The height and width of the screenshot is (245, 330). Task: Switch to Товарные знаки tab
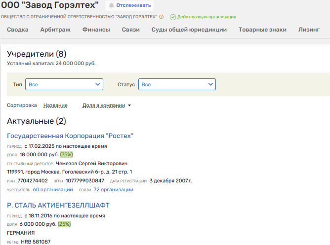tap(262, 30)
